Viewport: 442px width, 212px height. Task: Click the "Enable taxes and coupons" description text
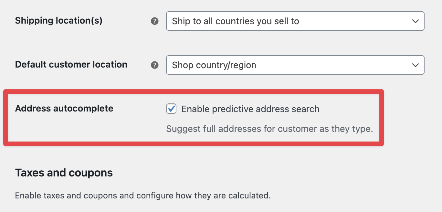click(x=142, y=196)
